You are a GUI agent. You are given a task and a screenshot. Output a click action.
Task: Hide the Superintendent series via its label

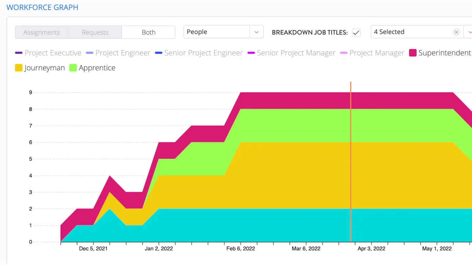coord(444,53)
